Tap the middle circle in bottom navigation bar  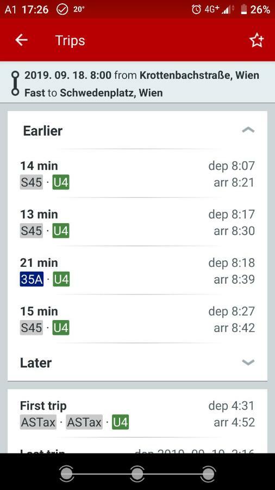[x=137, y=474]
